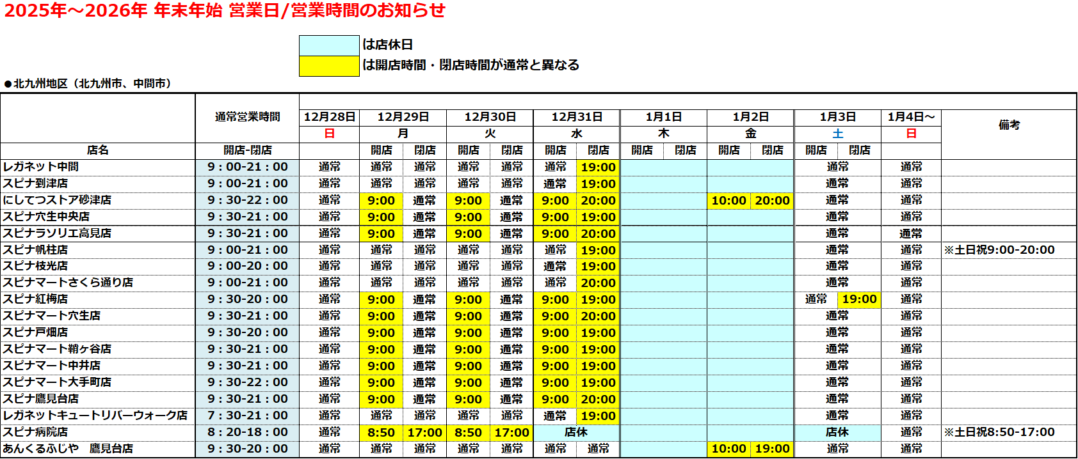Viewport: 1078px width, 459px height.
Task: Click the 12月31日 date header cell
Action: (576, 117)
